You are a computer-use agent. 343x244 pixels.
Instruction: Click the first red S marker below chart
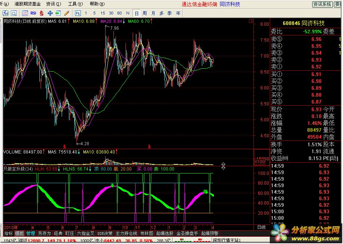coord(65,146)
